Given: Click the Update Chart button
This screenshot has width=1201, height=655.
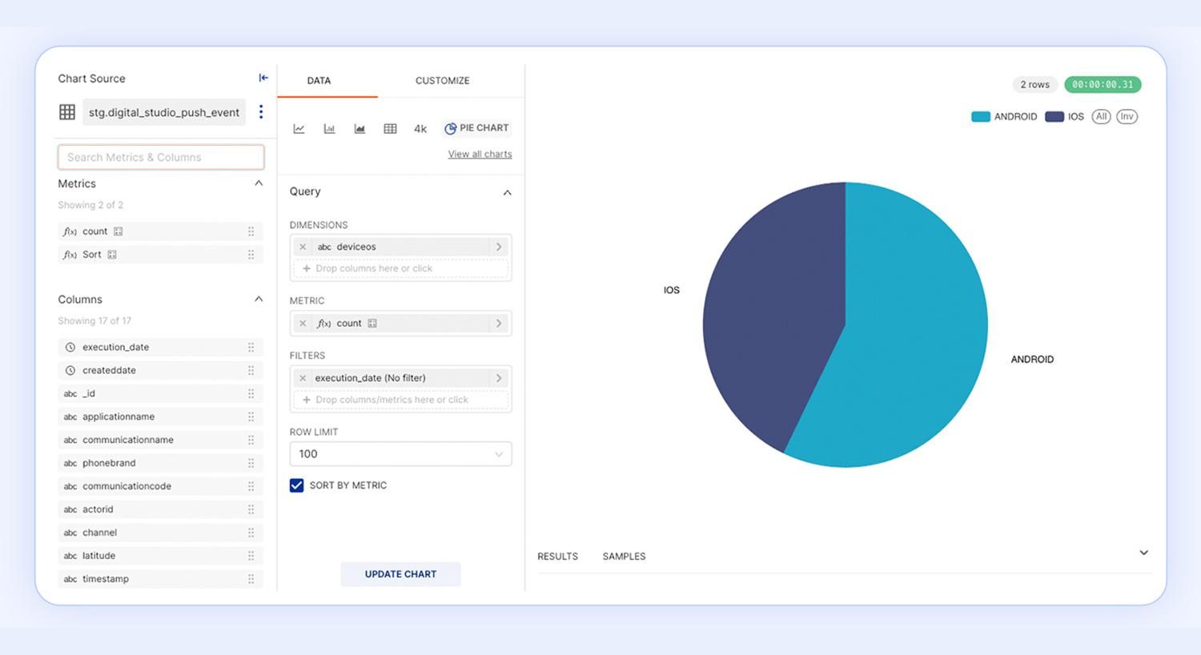Looking at the screenshot, I should tap(400, 574).
